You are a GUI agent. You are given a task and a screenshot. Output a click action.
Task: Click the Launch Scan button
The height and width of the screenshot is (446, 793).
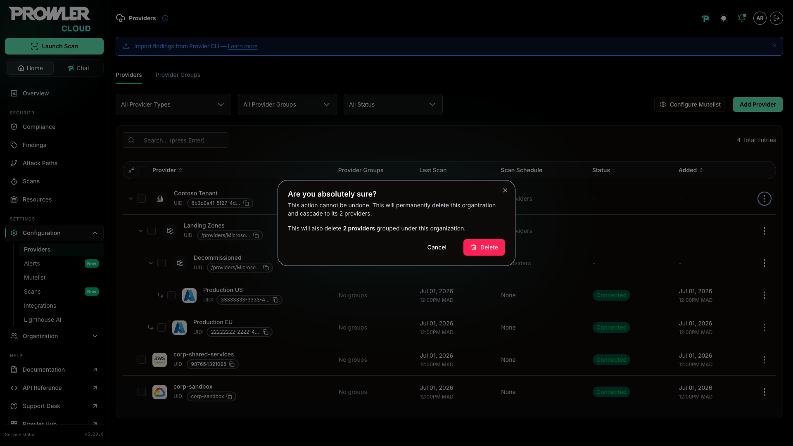[x=54, y=46]
